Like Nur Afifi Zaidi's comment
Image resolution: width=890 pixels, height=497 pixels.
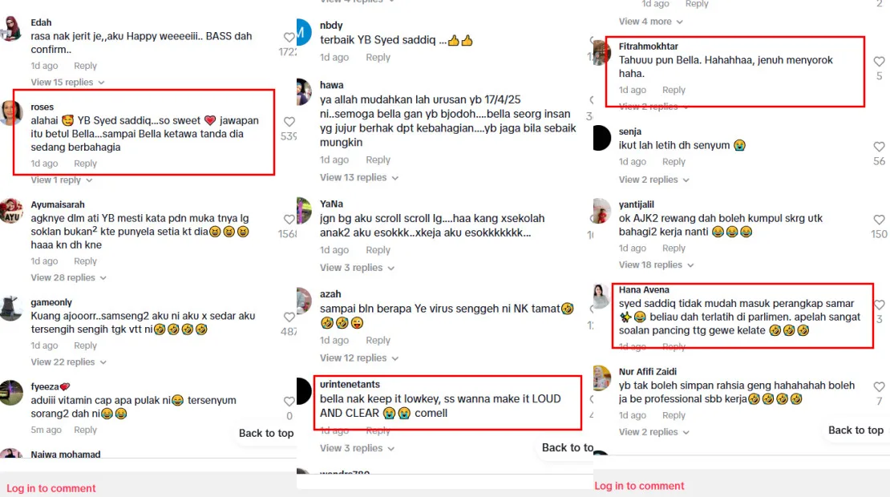point(880,386)
